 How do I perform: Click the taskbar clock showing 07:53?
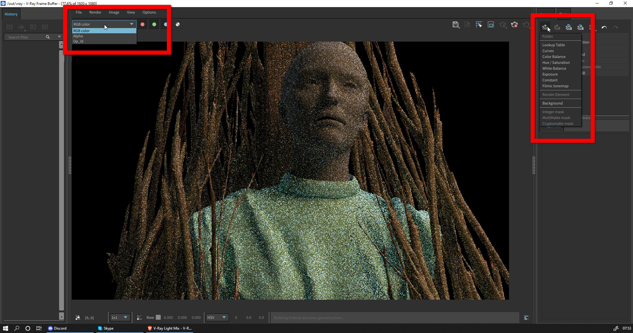point(627,328)
